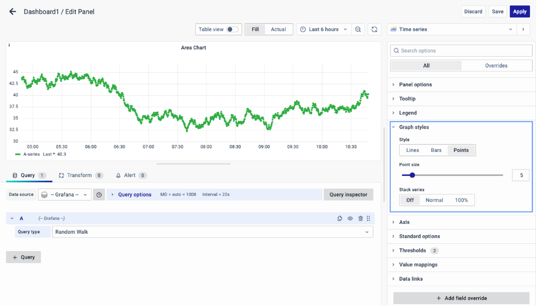Screen dimensions: 536x306
Task: Open the data source help icon
Action: (x=99, y=195)
